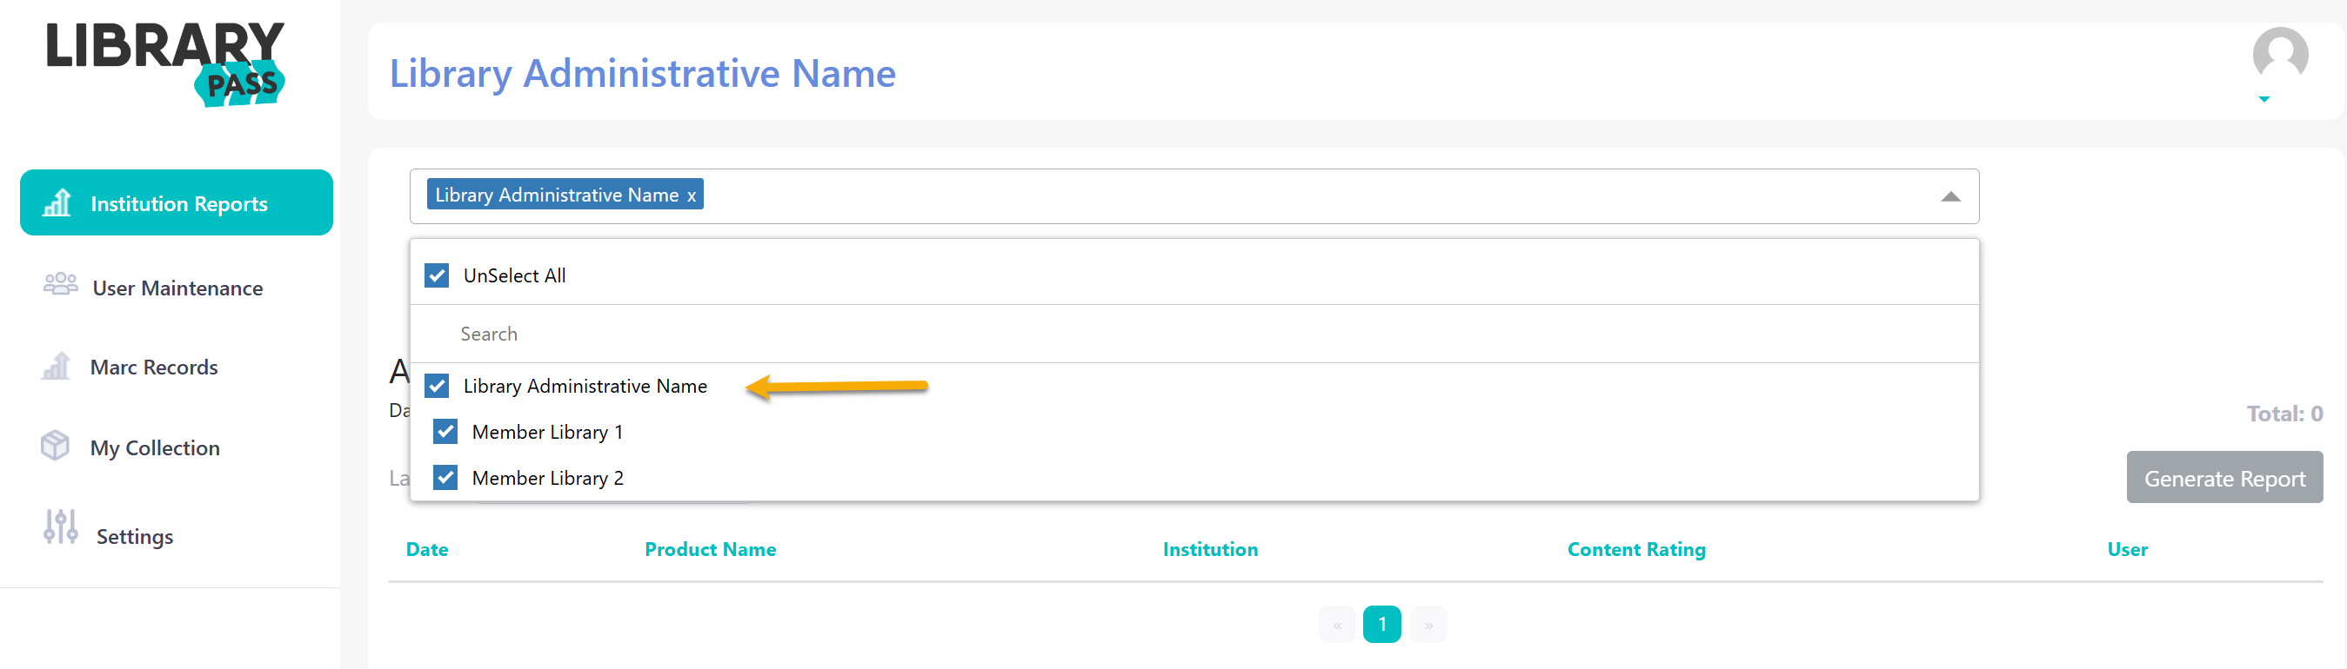The height and width of the screenshot is (669, 2347).
Task: Remove the Library Administrative Name tag
Action: pyautogui.click(x=692, y=195)
